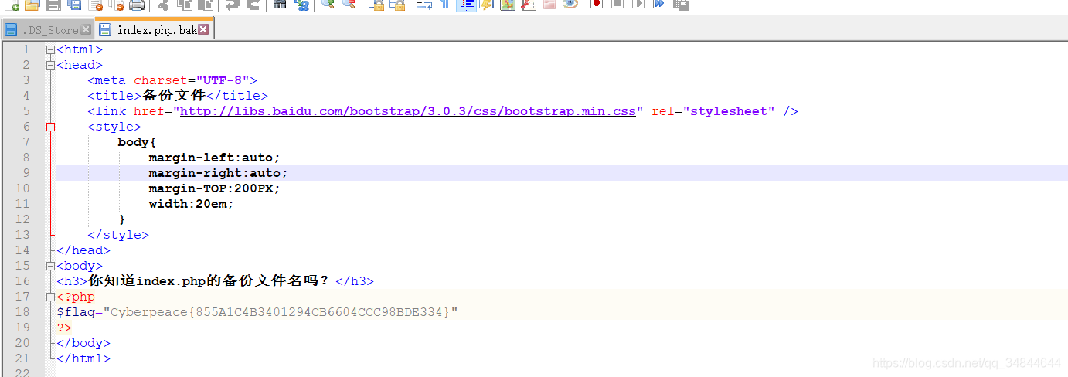Toggle word wrap in the toolbar
This screenshot has width=1068, height=377.
coord(423,4)
